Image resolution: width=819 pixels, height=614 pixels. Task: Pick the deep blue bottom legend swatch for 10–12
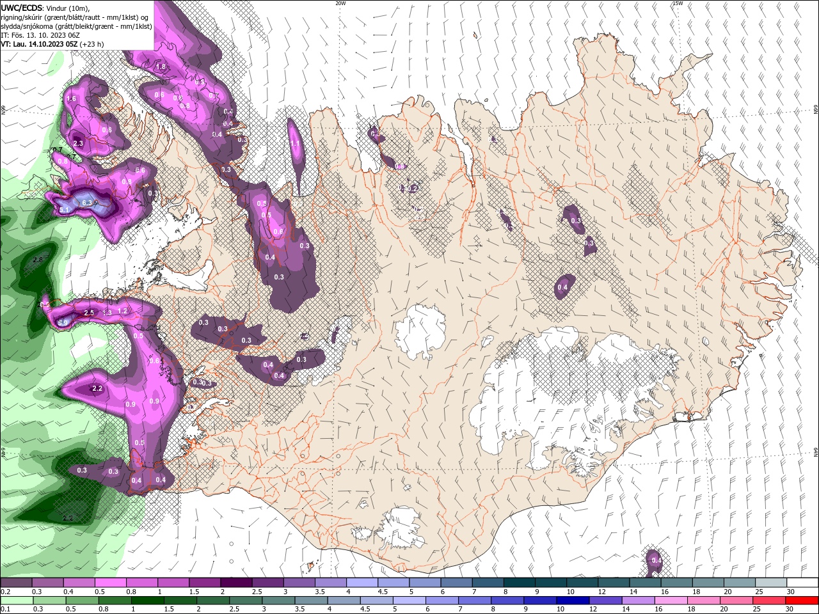[x=572, y=601]
